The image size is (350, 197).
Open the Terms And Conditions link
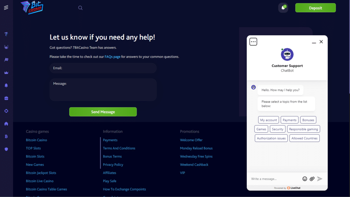pyautogui.click(x=119, y=148)
